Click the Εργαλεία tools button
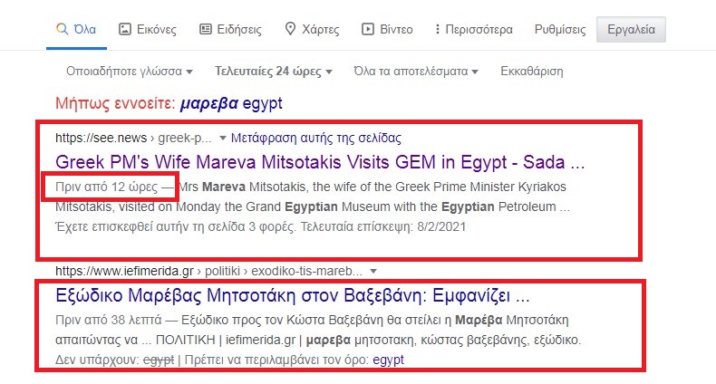 coord(631,30)
